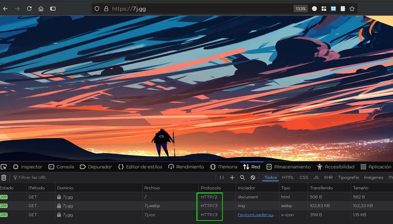The width and height of the screenshot is (393, 224).
Task: Sort by the Dominio column header
Action: tap(99, 188)
